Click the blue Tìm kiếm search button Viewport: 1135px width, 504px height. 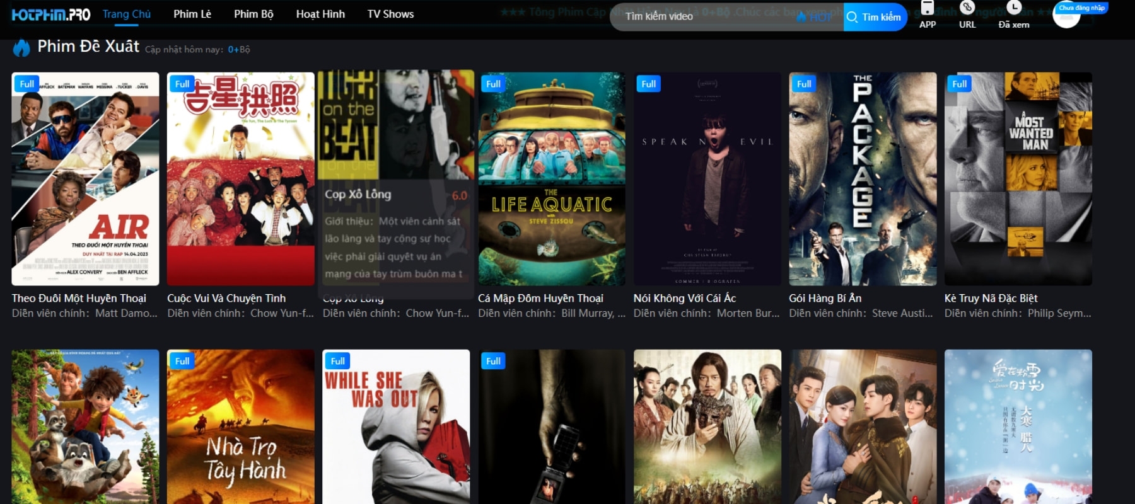[x=875, y=17]
